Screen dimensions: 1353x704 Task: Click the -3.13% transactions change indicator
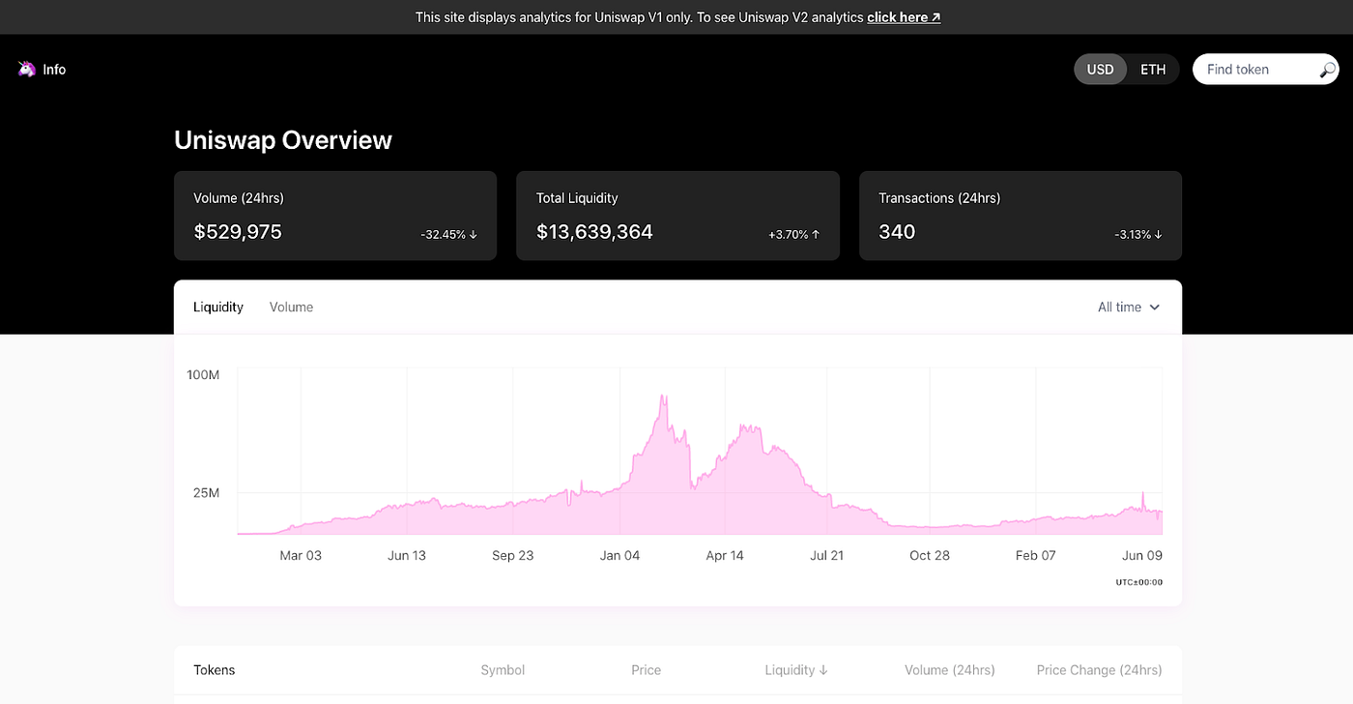1138,235
